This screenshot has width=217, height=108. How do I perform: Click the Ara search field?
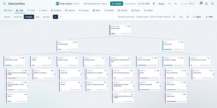[188, 4]
